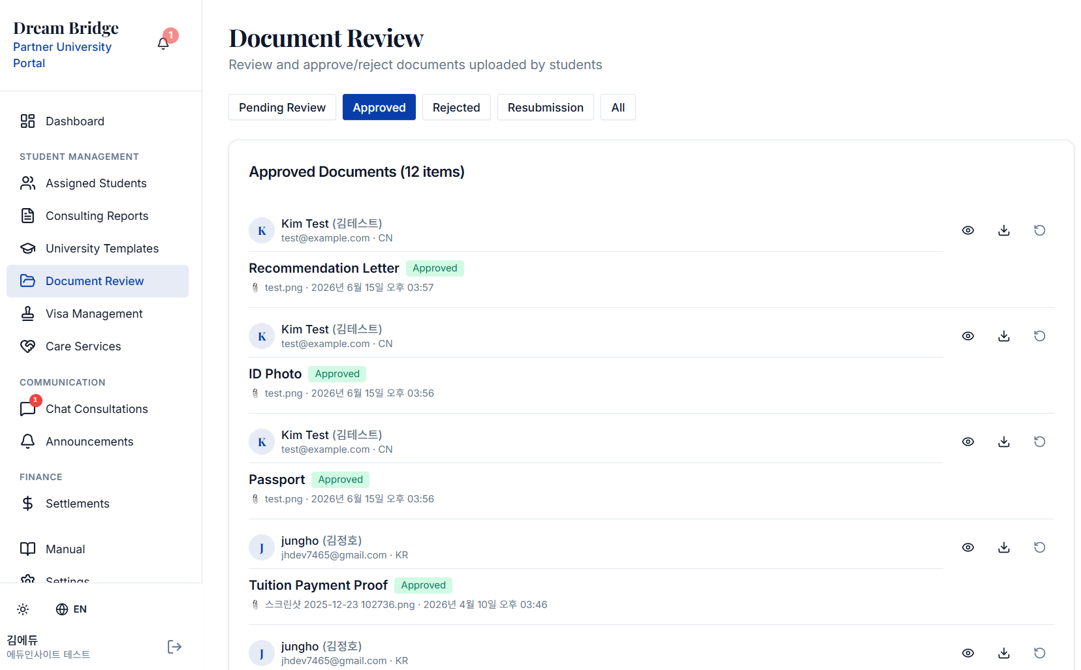Open the Resubmission tab
Screen dimensions: 1081x670
(546, 108)
